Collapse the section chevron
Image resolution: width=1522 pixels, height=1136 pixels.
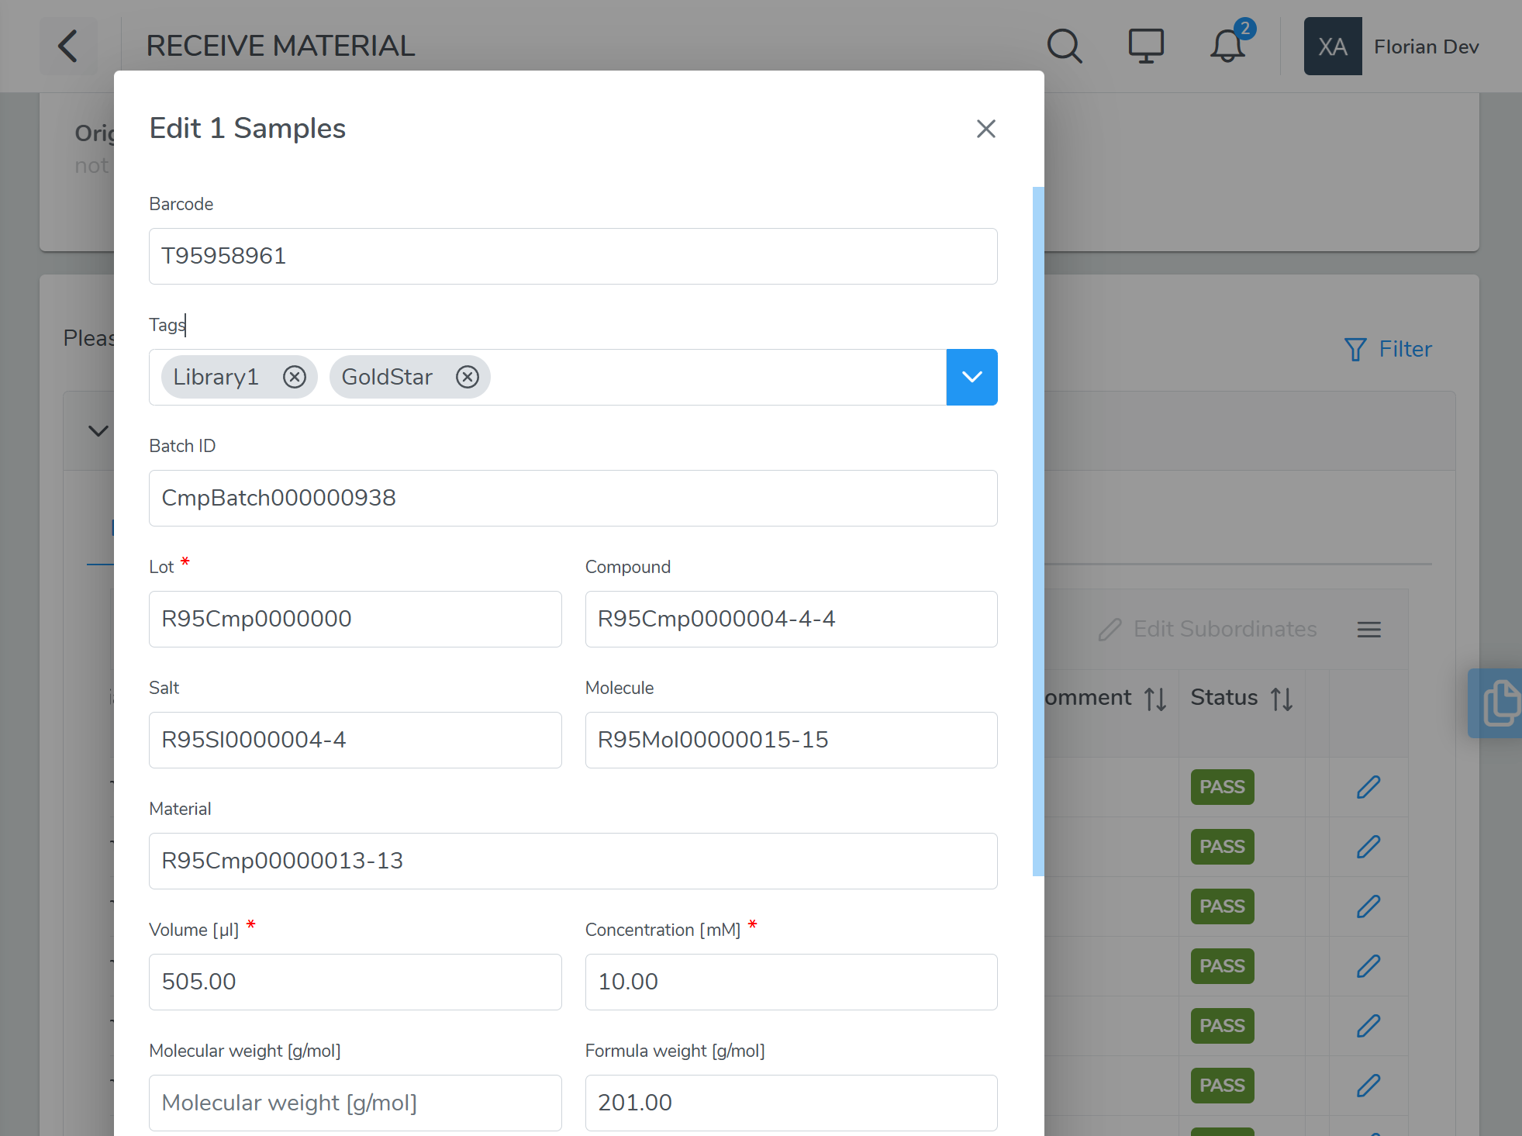98,431
